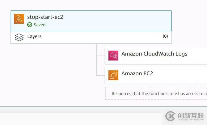
Task: Click the green Saved checkmark icon
Action: pos(30,25)
